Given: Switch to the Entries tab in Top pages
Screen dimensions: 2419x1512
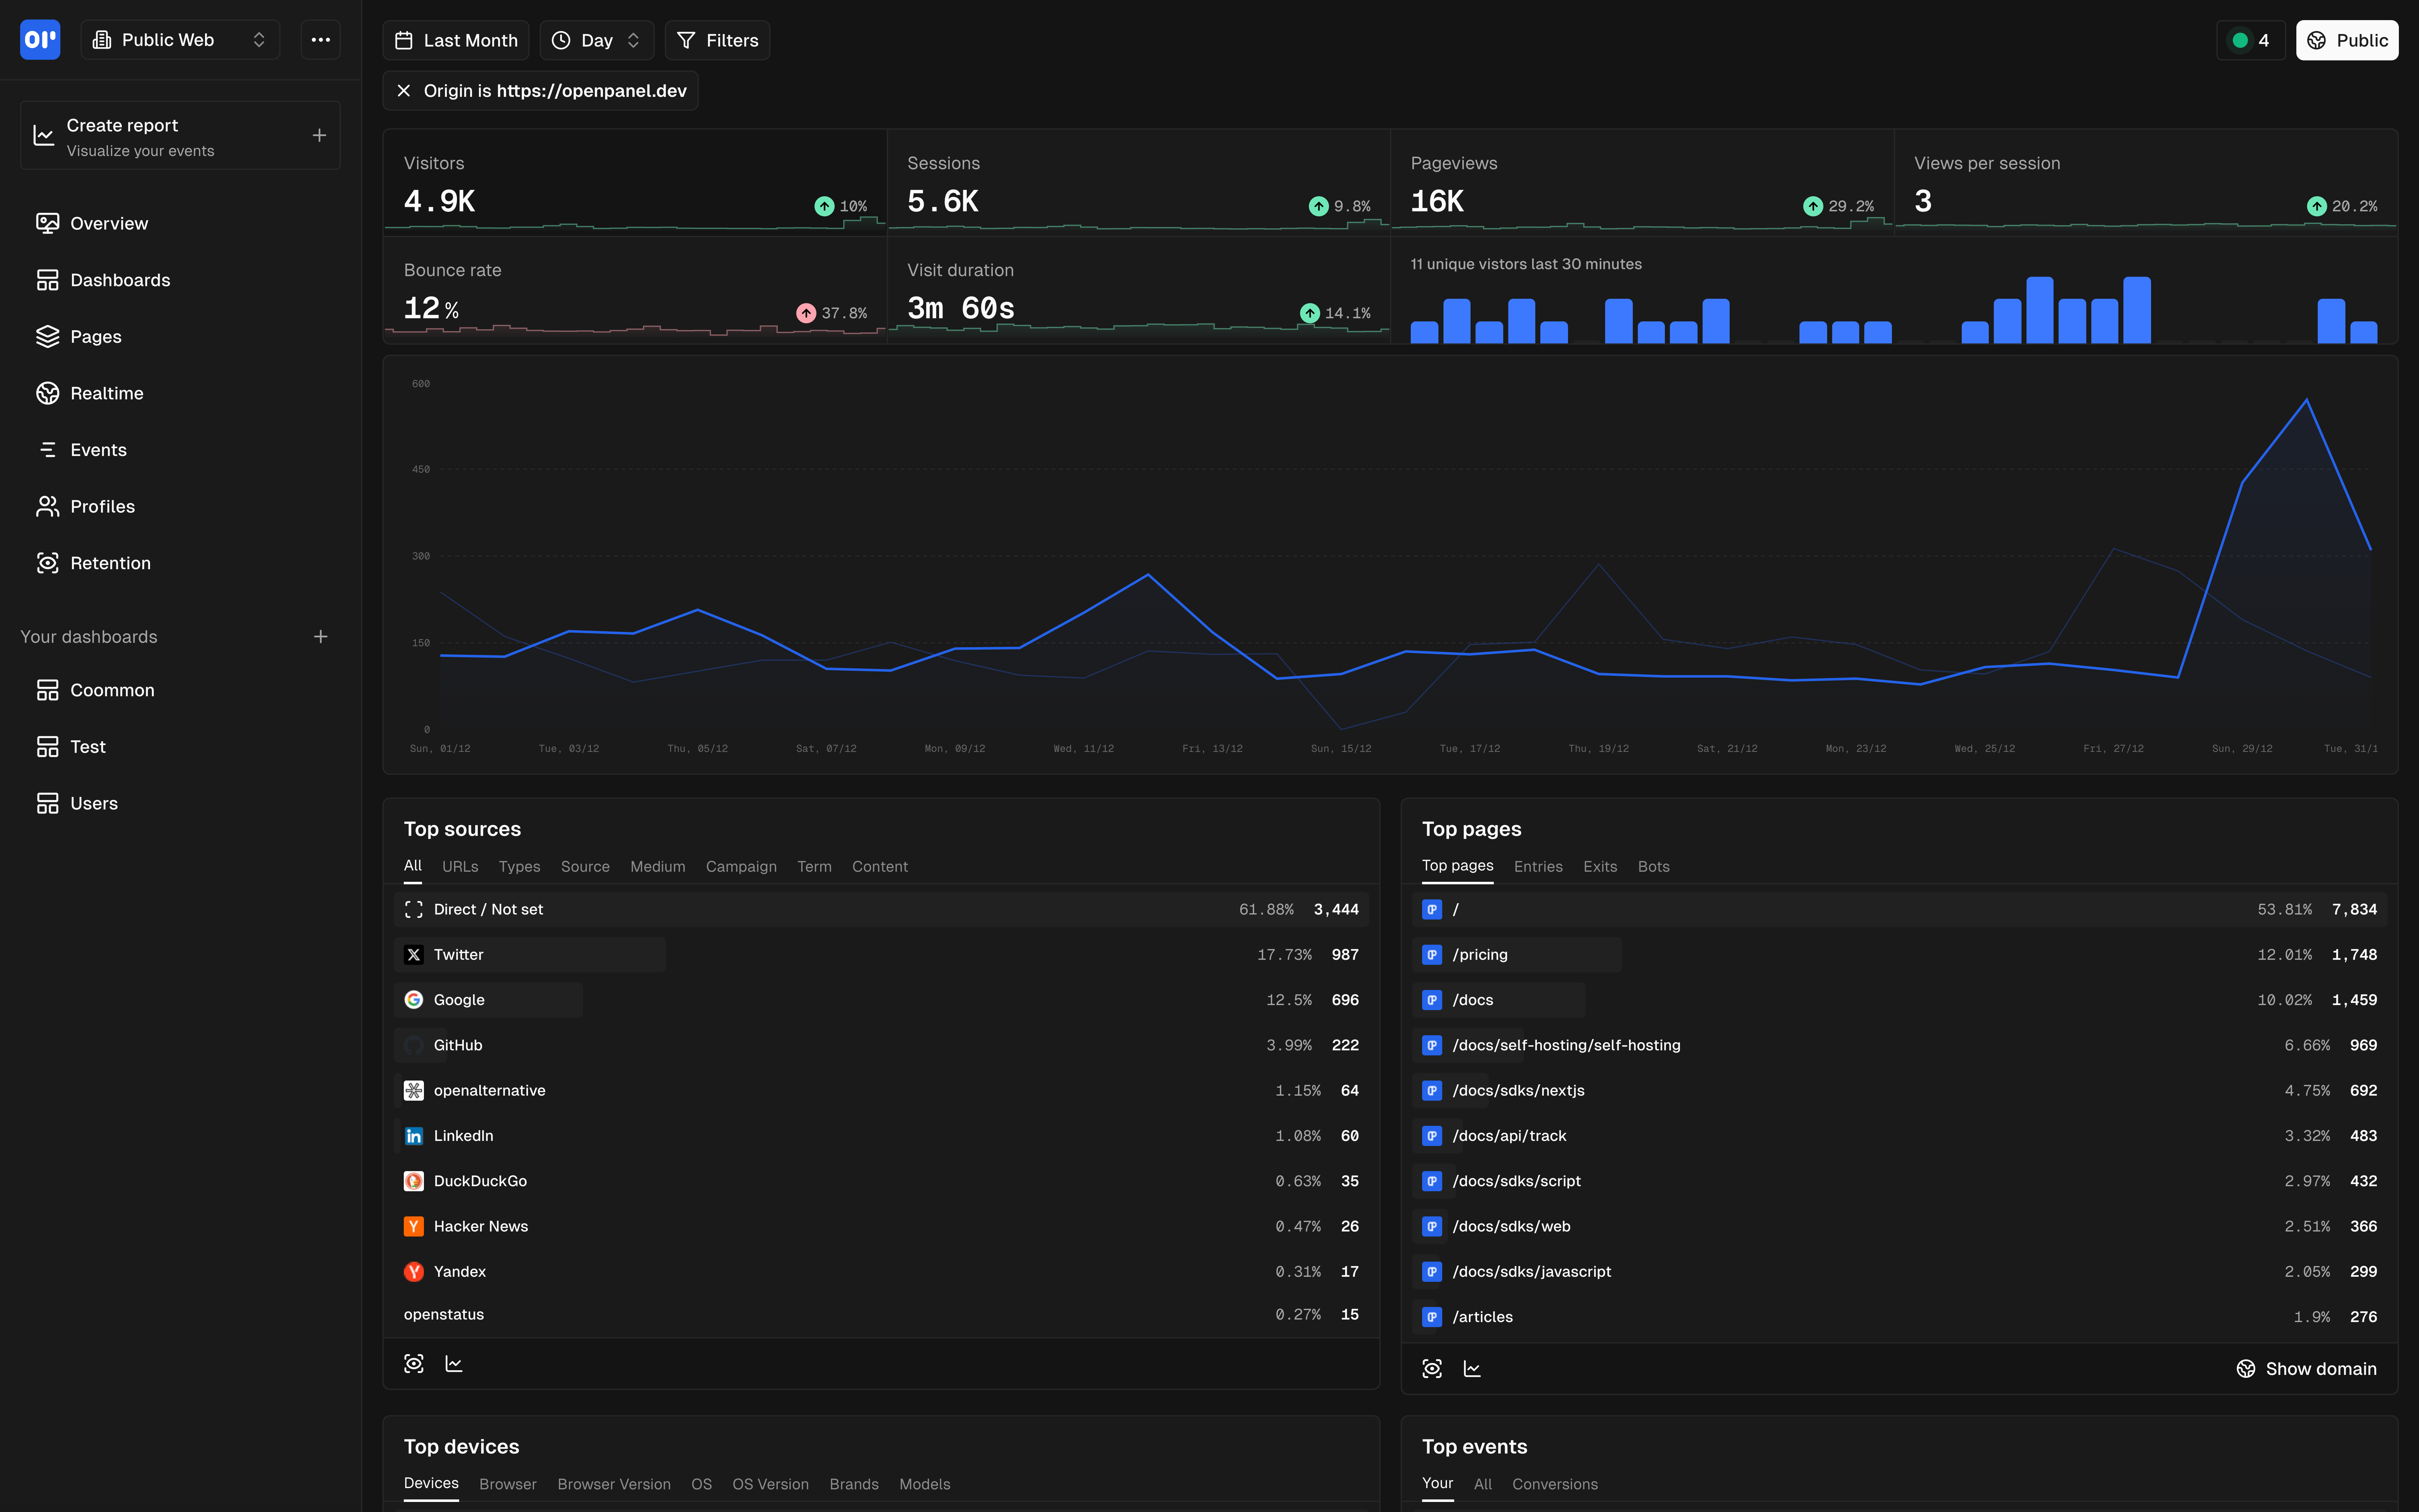Looking at the screenshot, I should (x=1538, y=866).
